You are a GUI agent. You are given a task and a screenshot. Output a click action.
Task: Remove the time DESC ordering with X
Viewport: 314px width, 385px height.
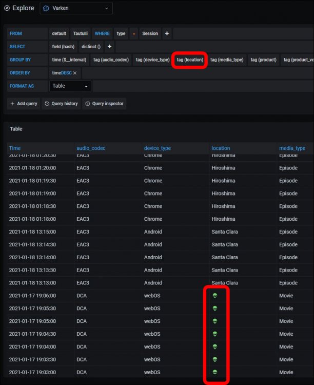(x=75, y=73)
